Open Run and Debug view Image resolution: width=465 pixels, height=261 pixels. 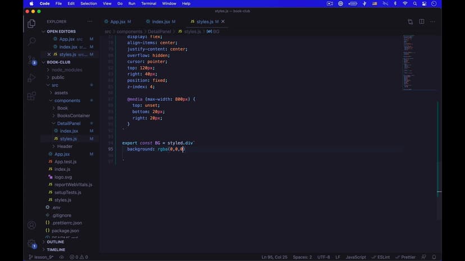(31, 78)
